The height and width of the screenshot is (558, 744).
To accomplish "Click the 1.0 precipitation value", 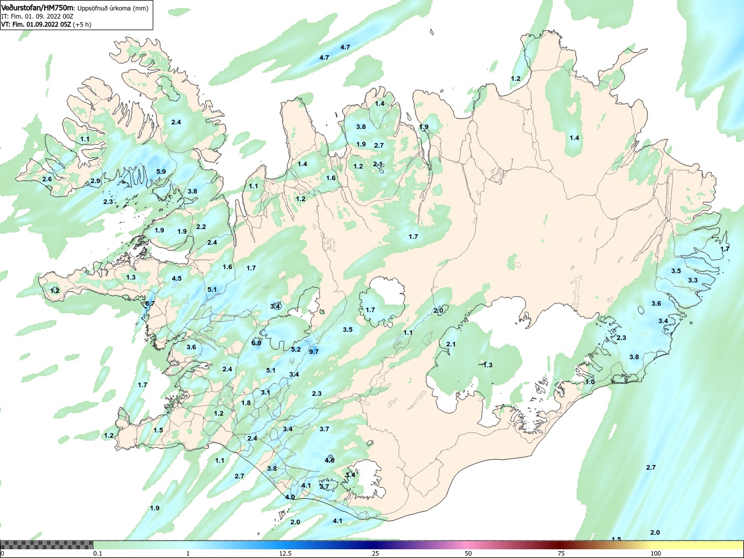I will pyautogui.click(x=590, y=382).
